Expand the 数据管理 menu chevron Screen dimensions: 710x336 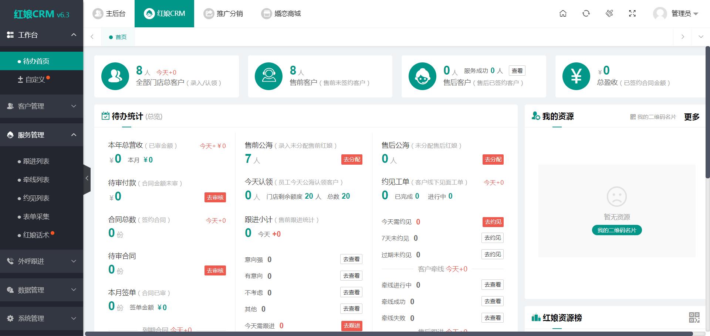[x=74, y=290]
